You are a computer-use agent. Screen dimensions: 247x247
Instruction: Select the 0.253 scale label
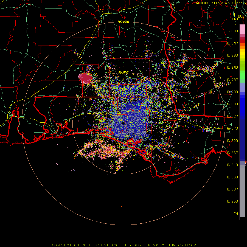coord(232,201)
